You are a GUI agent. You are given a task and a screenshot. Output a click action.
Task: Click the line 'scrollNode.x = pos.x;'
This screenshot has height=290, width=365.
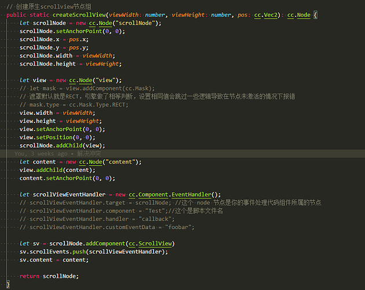[54, 39]
